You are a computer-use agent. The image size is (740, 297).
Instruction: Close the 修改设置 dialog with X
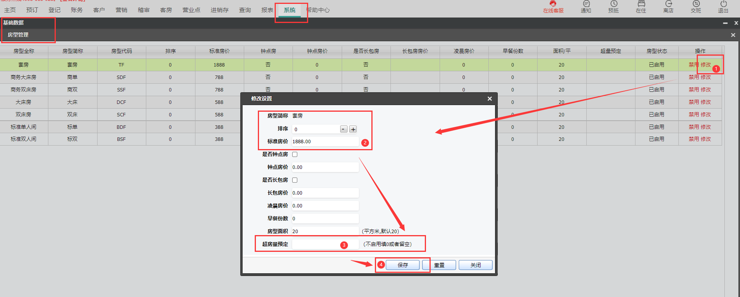pyautogui.click(x=490, y=99)
